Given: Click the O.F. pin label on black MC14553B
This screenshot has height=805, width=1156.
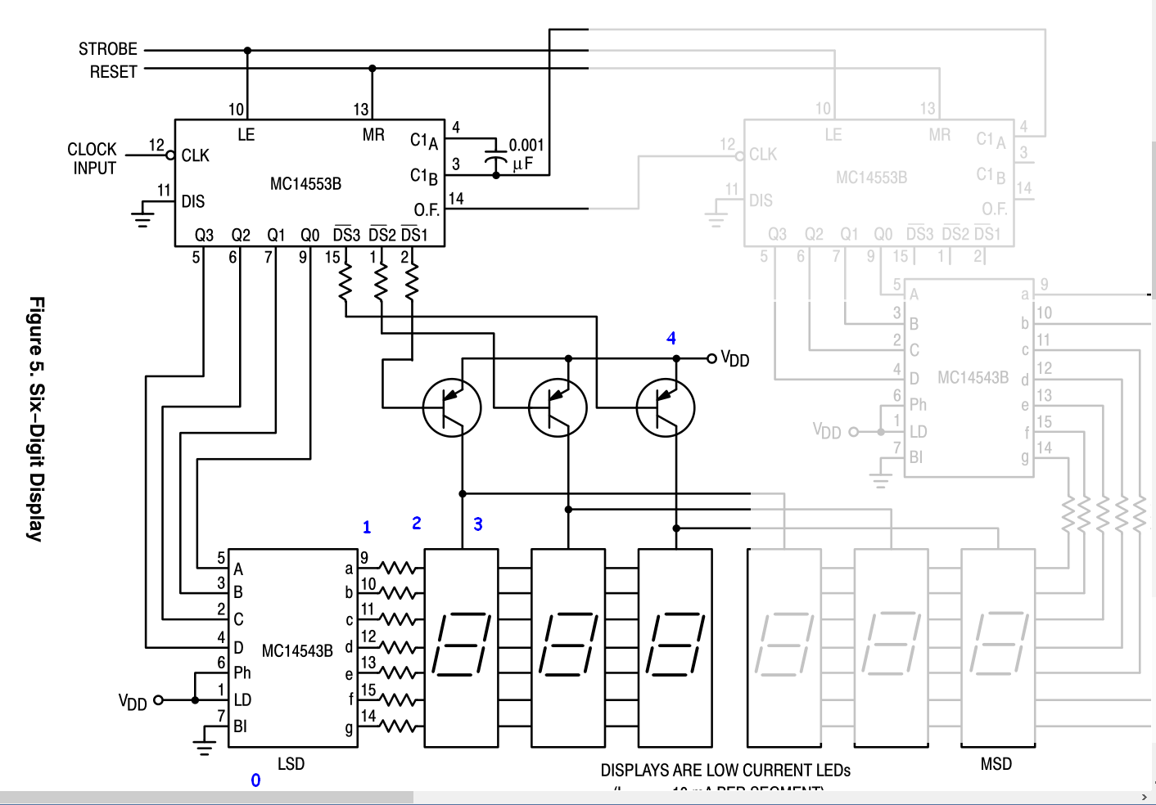Looking at the screenshot, I should (427, 210).
